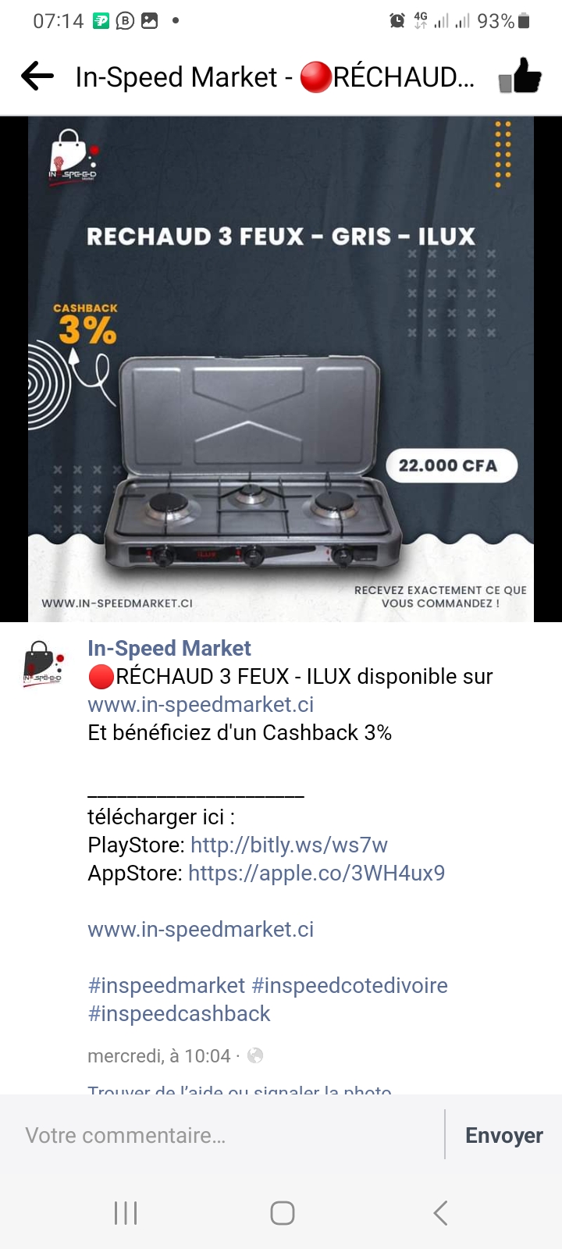Open the In-Speed Market page name link
This screenshot has width=562, height=1249.
(169, 648)
